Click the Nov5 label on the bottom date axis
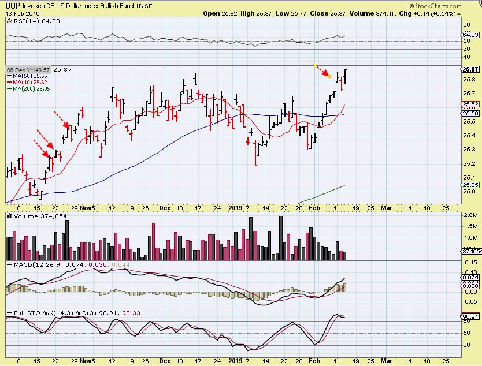 click(87, 361)
